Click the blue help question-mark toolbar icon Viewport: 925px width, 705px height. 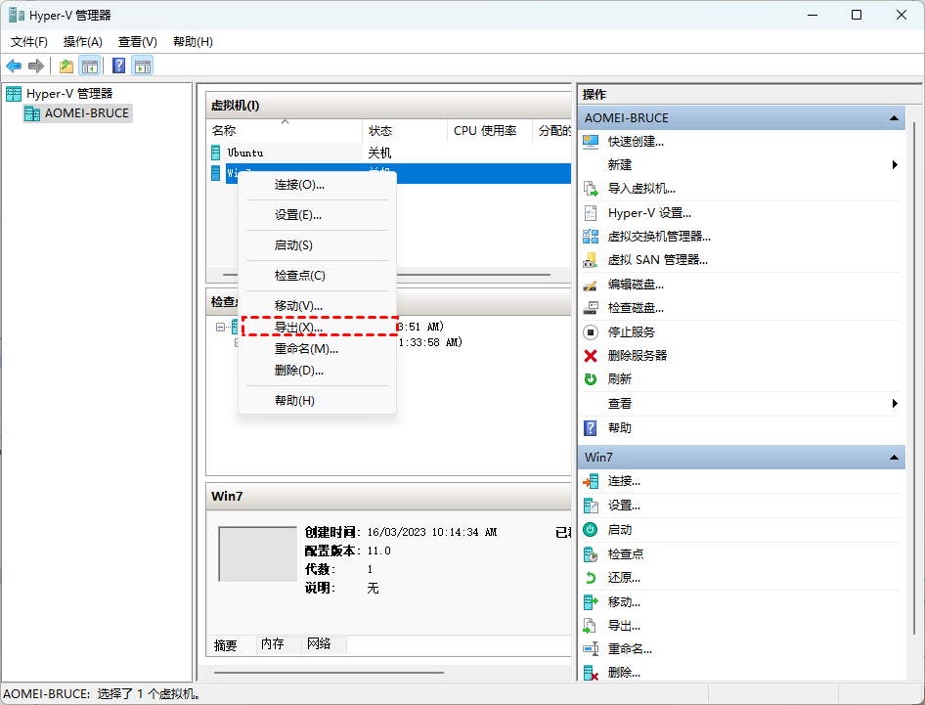coord(118,66)
